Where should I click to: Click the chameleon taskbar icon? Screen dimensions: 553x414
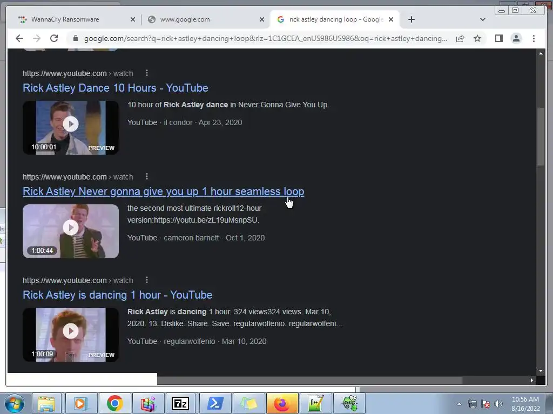349,403
